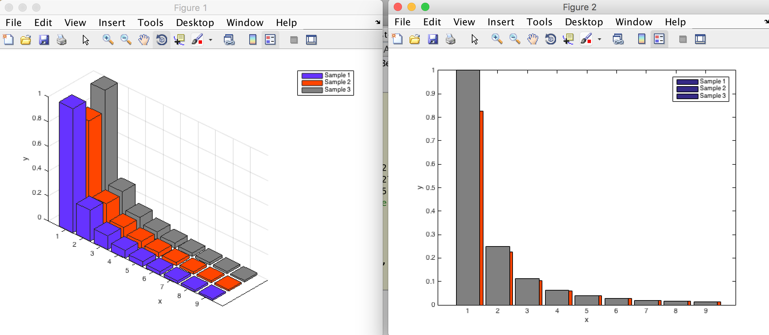Toggle Insert Colorbar in Figure 1 toolbar
The height and width of the screenshot is (335, 769).
[253, 40]
